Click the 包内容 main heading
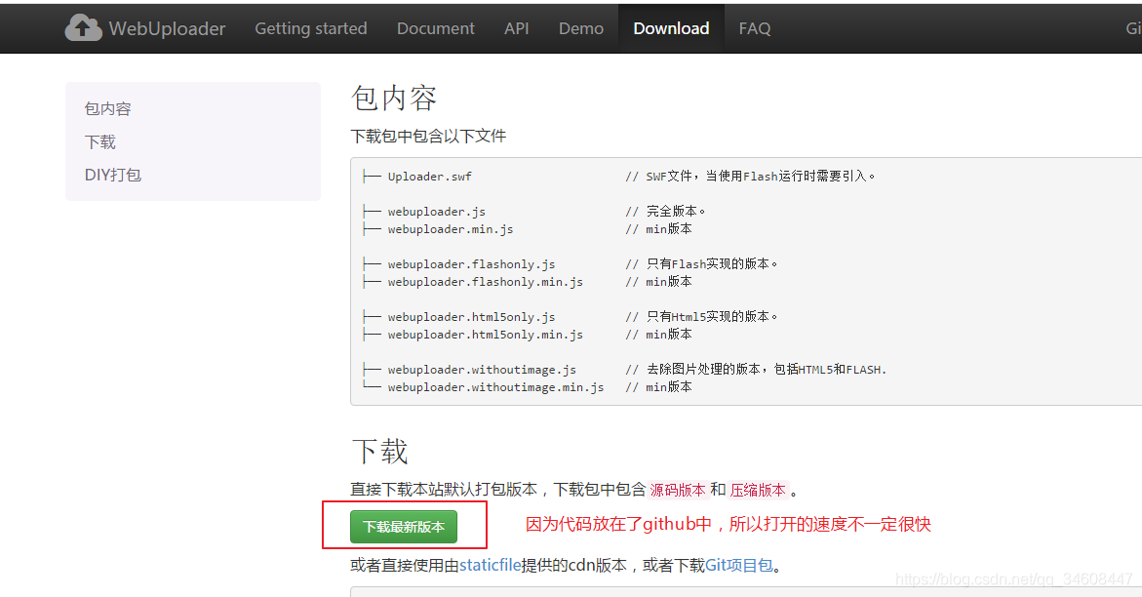 click(x=394, y=98)
